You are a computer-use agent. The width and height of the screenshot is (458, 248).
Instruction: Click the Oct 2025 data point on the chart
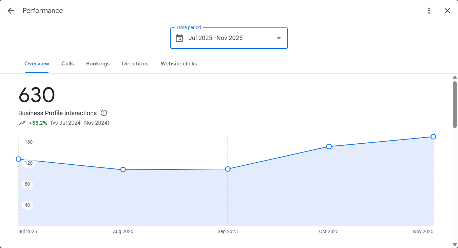[x=329, y=146]
